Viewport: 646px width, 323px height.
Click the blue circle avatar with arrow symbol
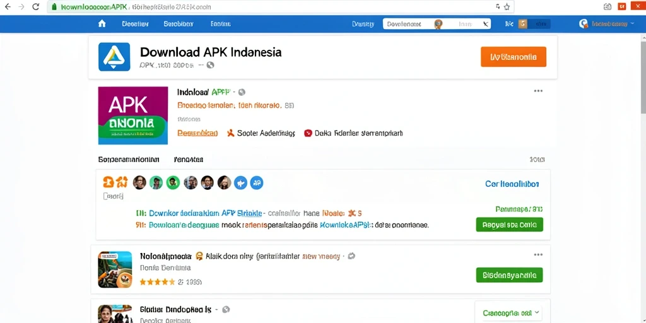[240, 182]
